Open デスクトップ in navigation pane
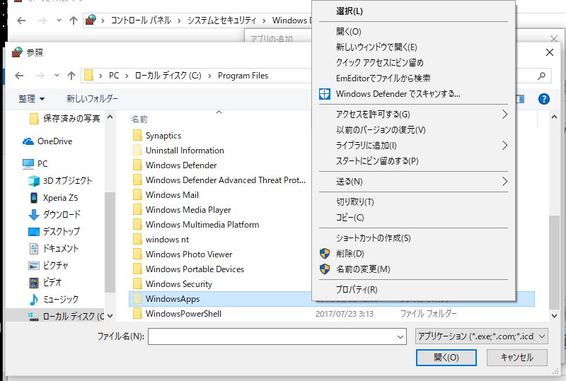The width and height of the screenshot is (566, 381). [54, 231]
